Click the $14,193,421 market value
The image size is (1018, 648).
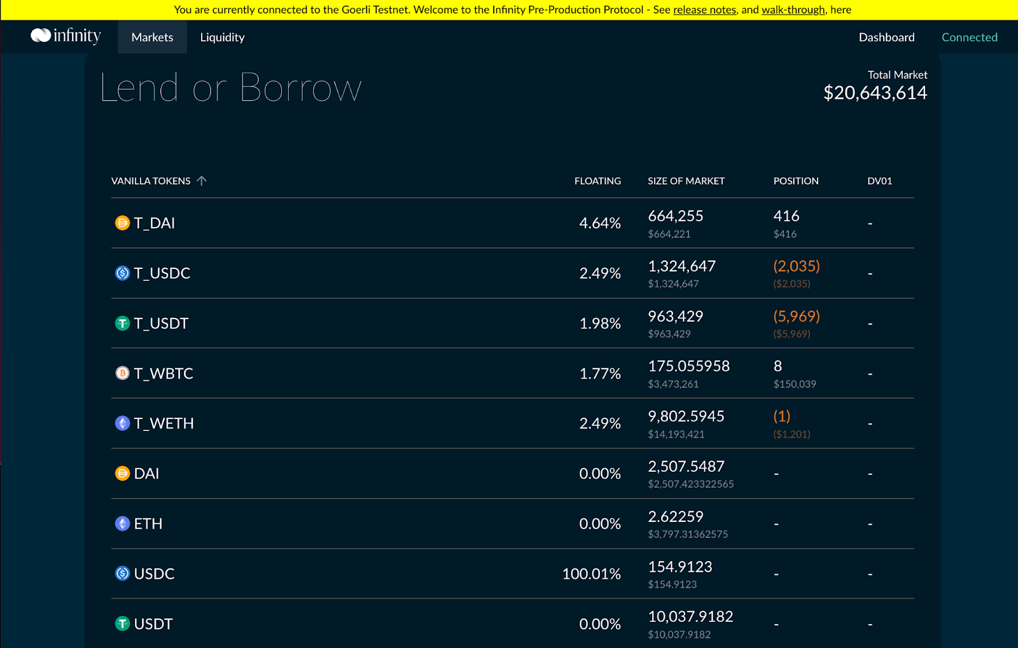pos(676,434)
